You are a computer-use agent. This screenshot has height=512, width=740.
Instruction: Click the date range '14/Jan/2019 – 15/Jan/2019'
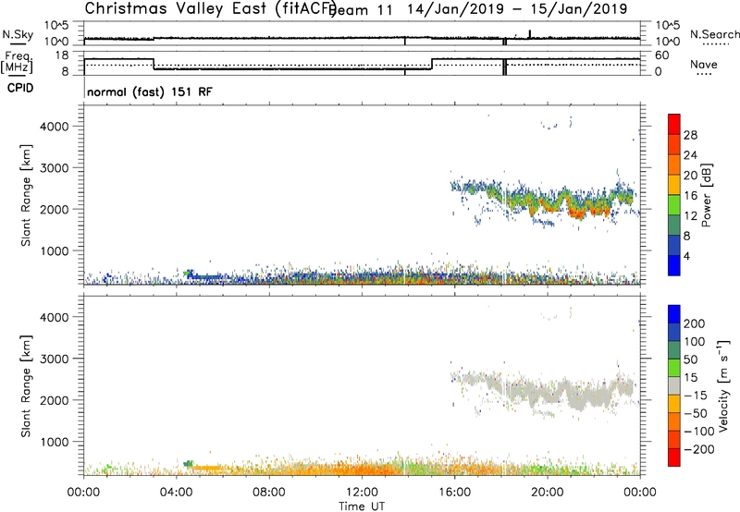point(517,9)
